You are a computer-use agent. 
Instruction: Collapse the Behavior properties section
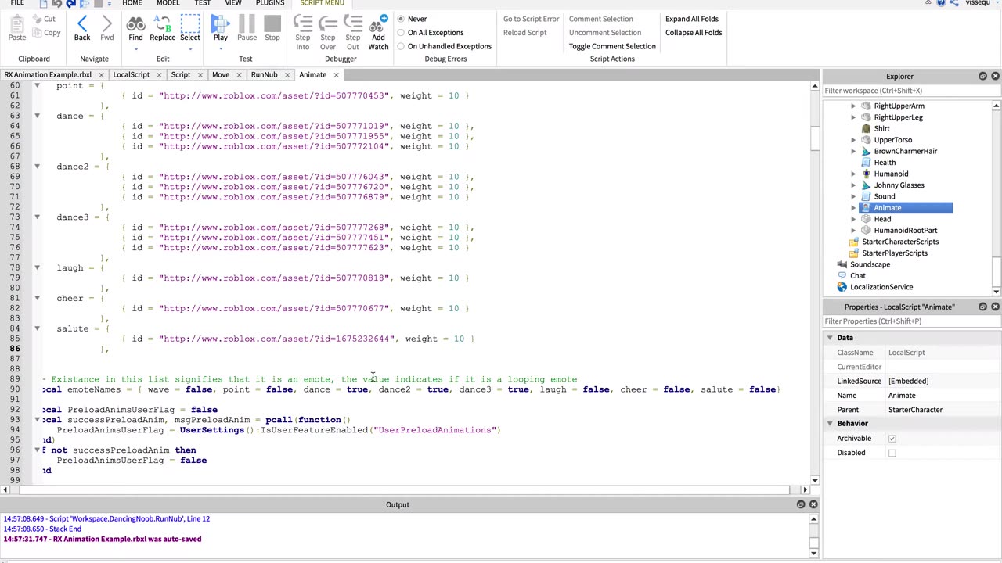click(830, 424)
